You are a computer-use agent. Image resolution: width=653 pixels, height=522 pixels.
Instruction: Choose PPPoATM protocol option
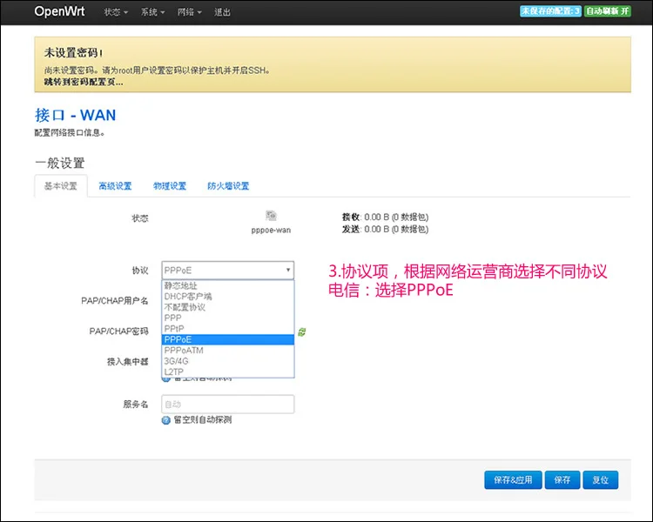228,351
